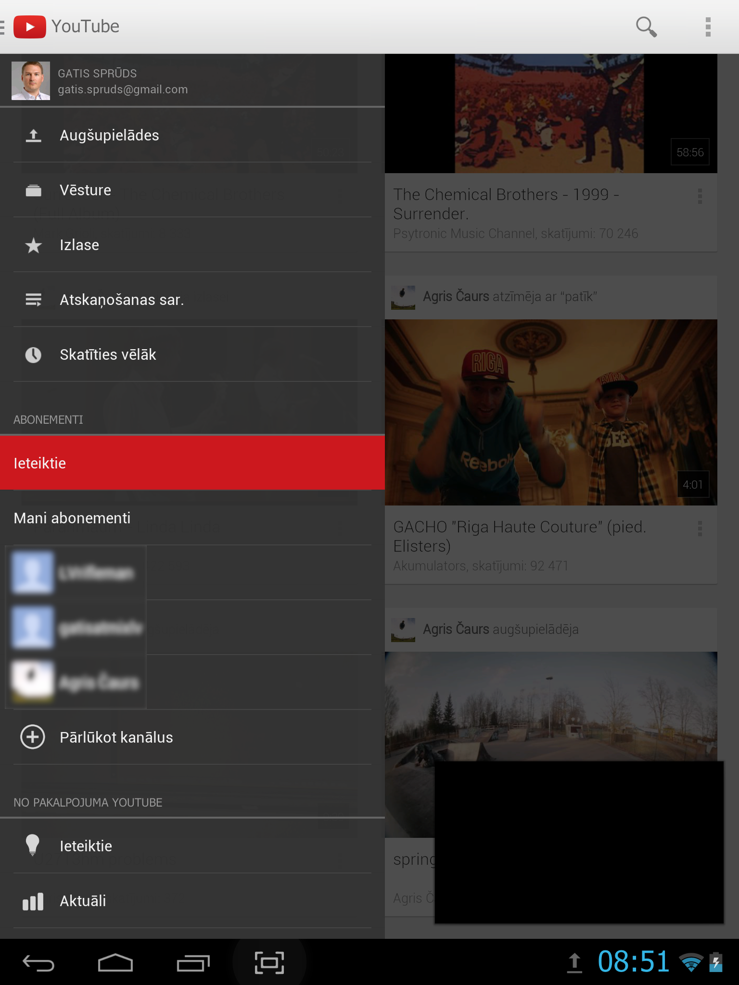The image size is (739, 985).
Task: Select highlighted Ieteiktie subscriptions tab
Action: 192,463
